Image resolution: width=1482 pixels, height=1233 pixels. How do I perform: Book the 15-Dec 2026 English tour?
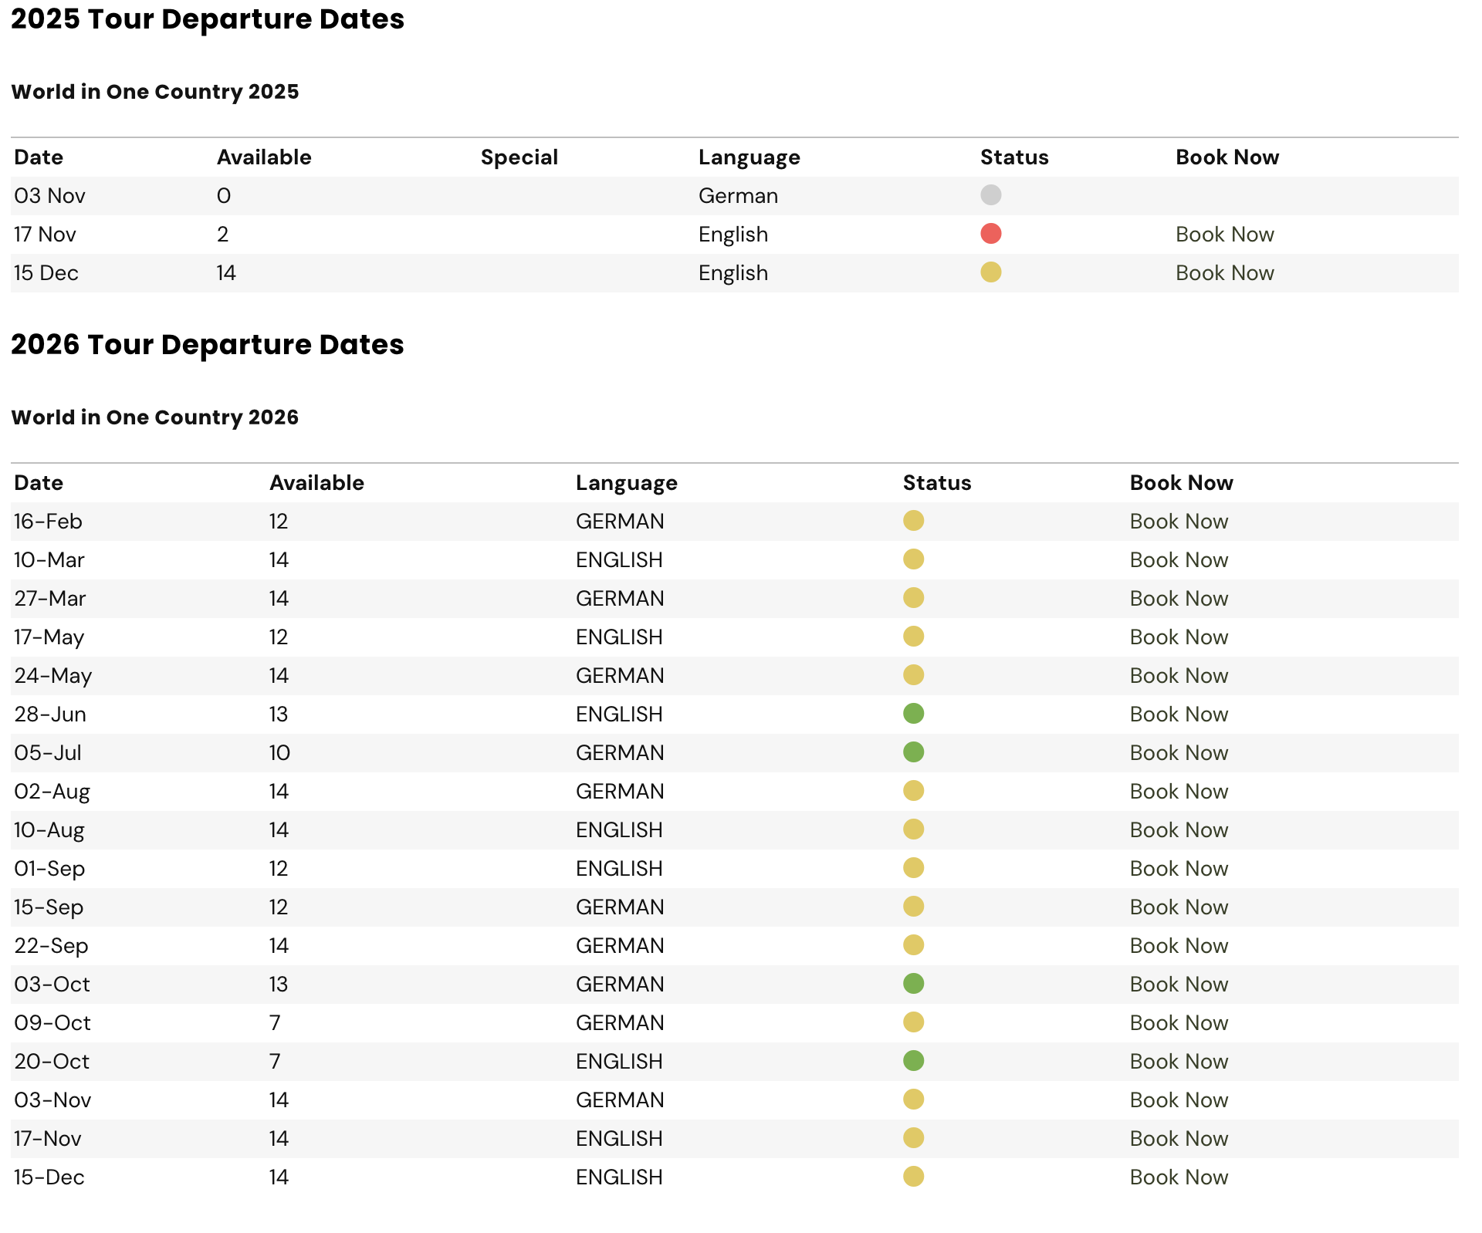pyautogui.click(x=1179, y=1177)
